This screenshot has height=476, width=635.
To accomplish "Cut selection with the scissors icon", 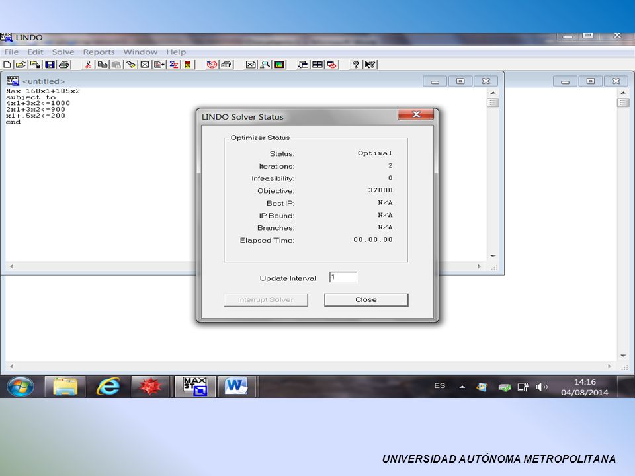I will click(88, 65).
